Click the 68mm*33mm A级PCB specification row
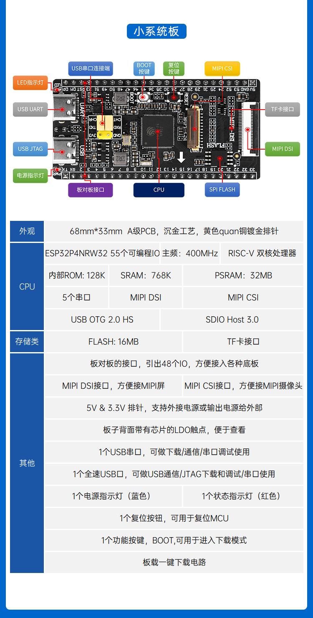Screen dimensions: 313x618 click(174, 231)
